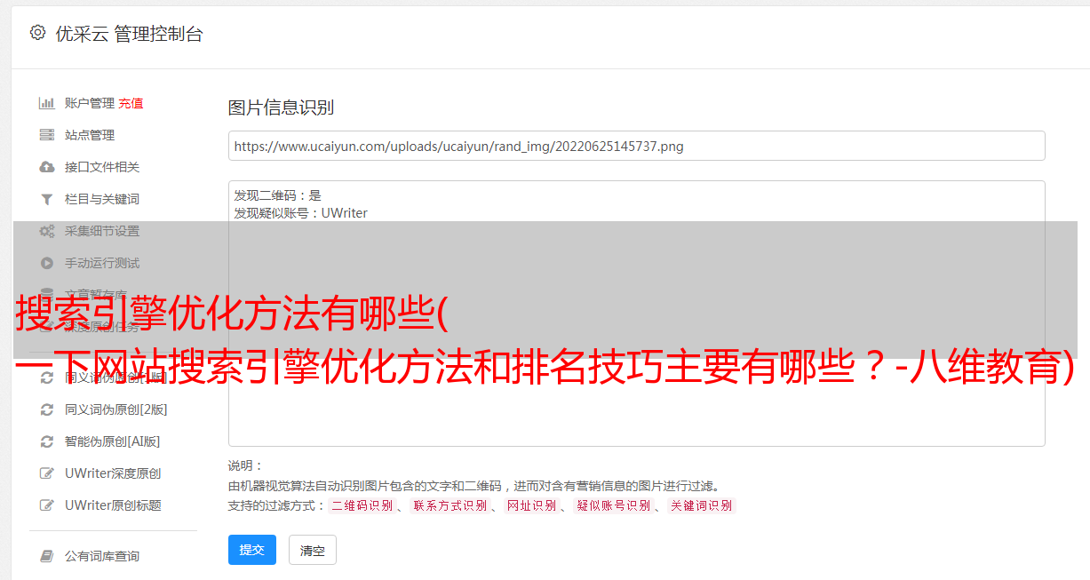Click the 清空 button

pyautogui.click(x=313, y=551)
